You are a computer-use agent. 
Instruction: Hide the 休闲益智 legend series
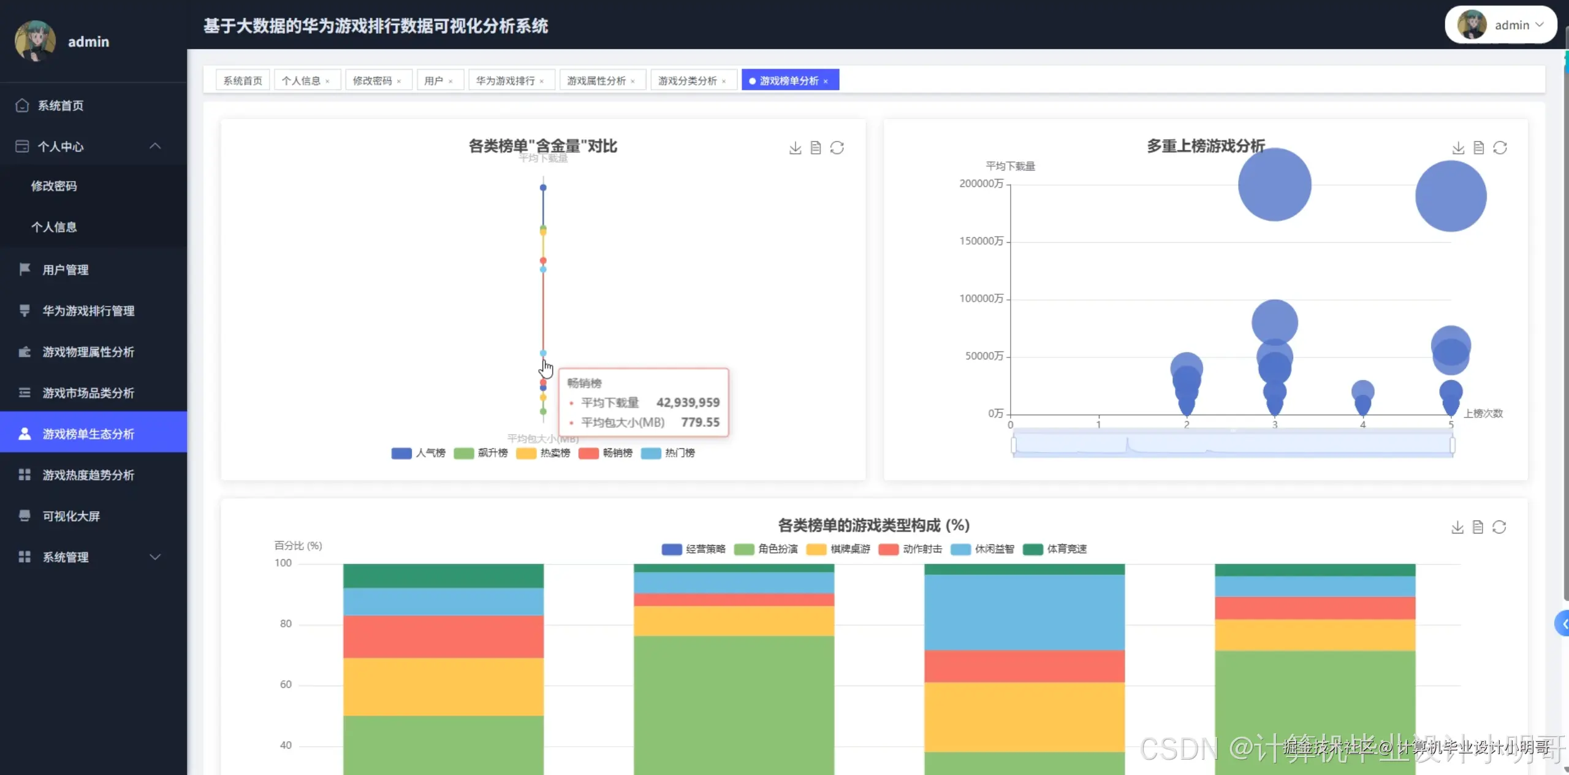[960, 549]
